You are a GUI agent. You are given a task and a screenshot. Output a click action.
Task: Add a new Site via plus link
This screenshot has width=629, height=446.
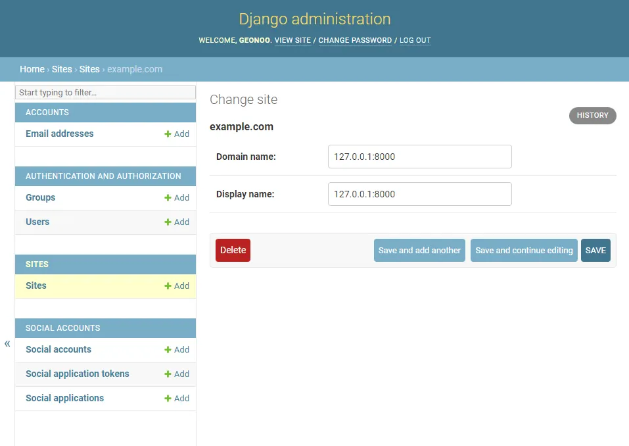coord(177,286)
